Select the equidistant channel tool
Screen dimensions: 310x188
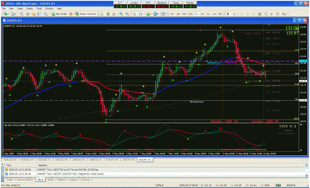click(259, 14)
